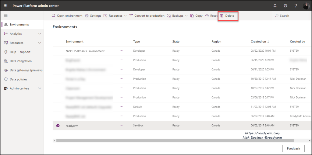
Task: Expand the Analytics navigation section
Action: pyautogui.click(x=39, y=34)
